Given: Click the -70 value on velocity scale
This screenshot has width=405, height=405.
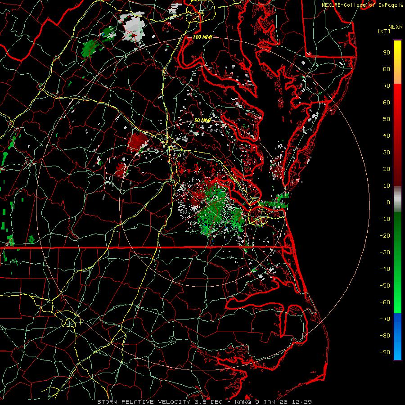Looking at the screenshot, I should click(x=385, y=319).
